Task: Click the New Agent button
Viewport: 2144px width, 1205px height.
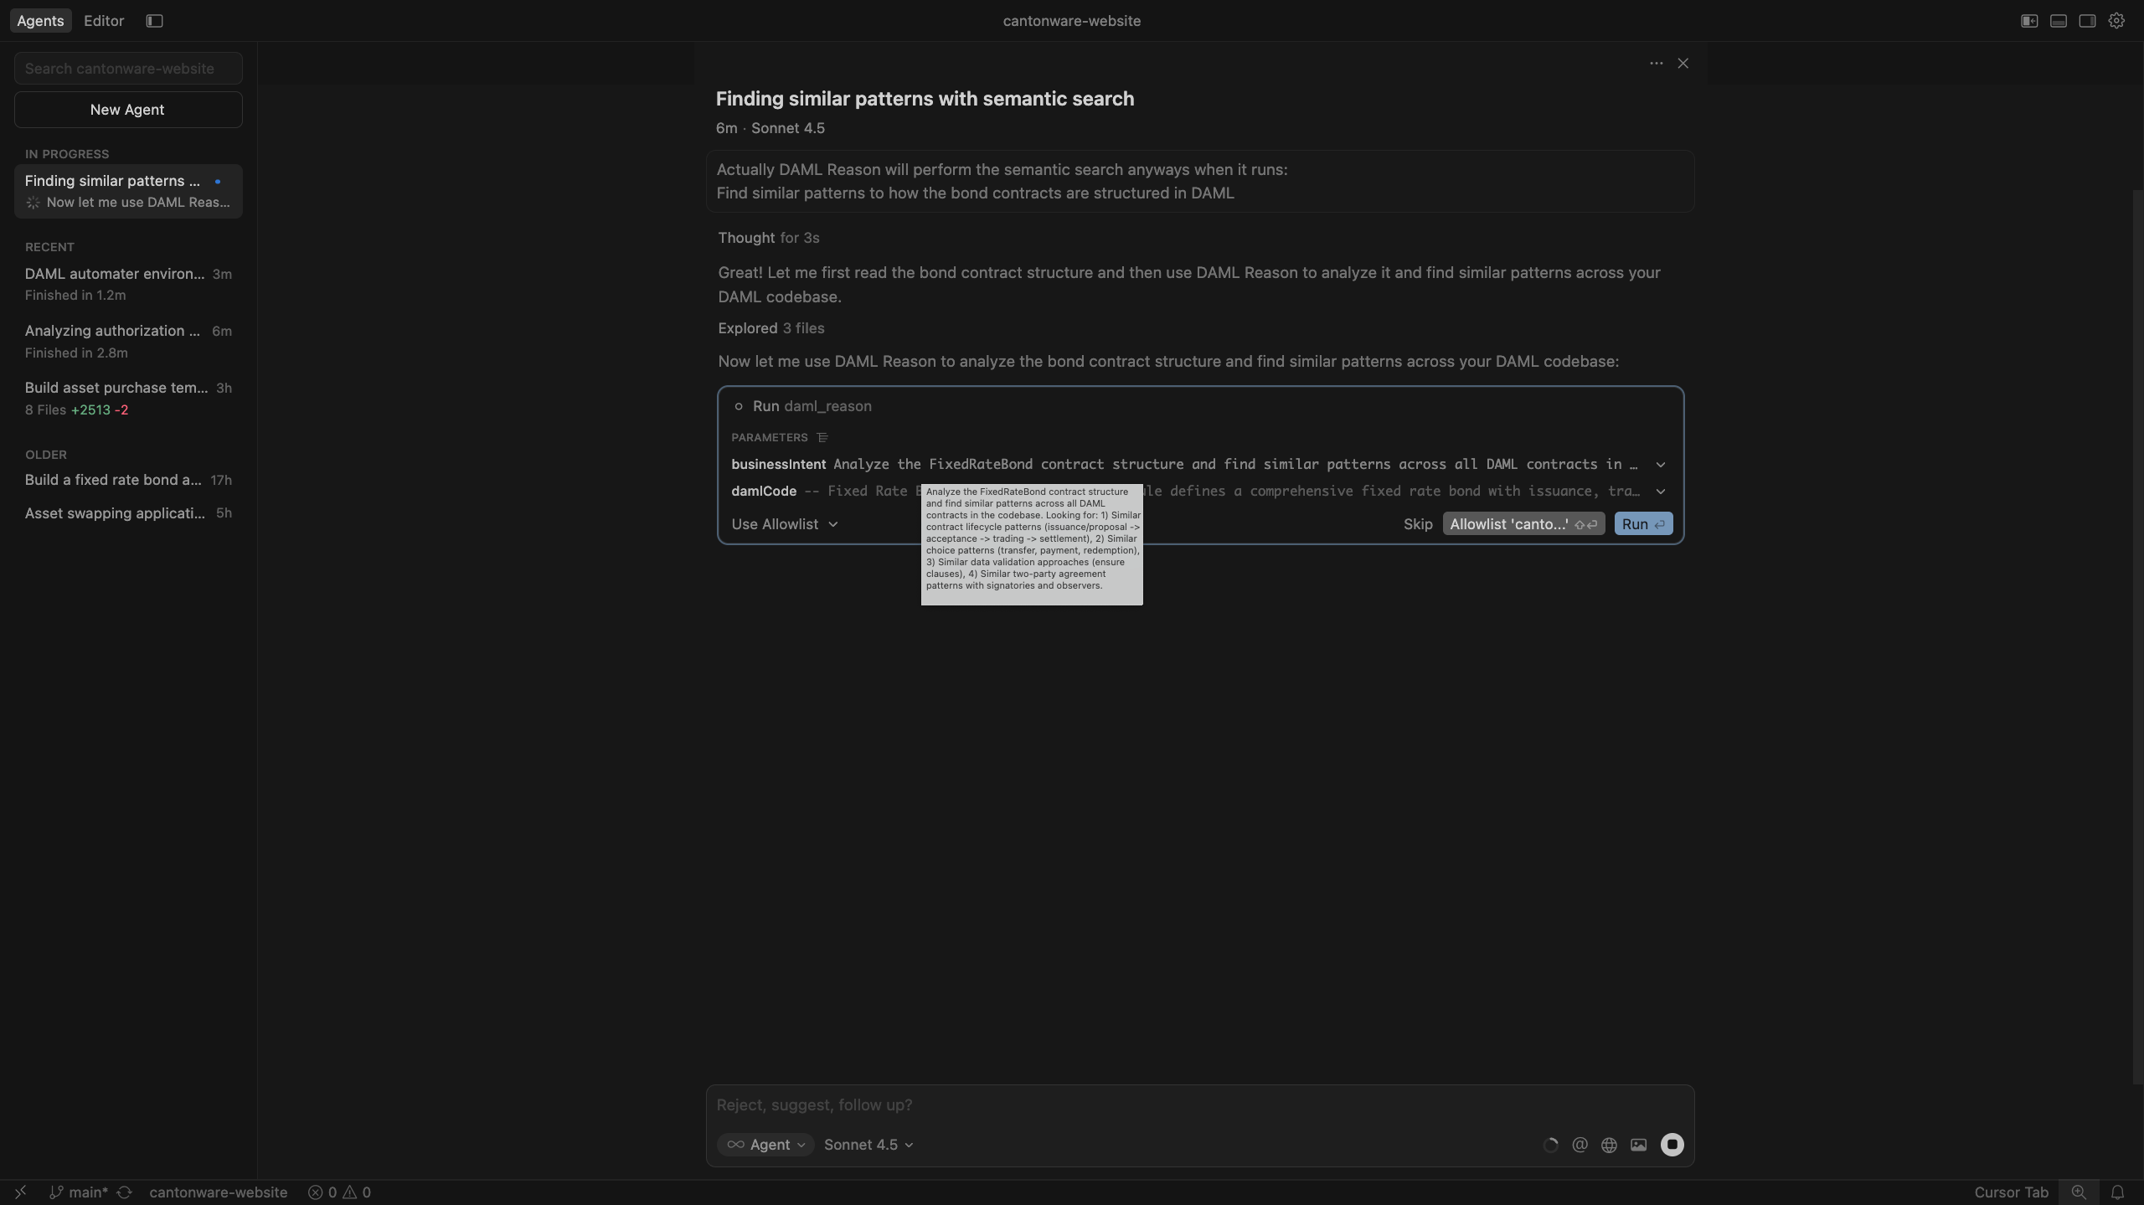Action: 128,110
